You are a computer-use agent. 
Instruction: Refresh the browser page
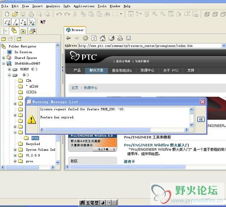(94, 38)
